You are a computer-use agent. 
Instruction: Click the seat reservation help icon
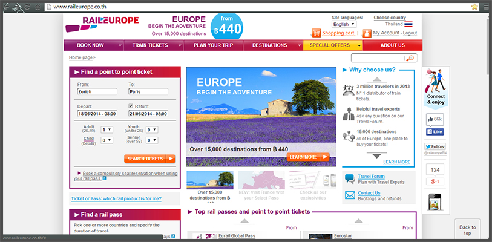(x=105, y=178)
